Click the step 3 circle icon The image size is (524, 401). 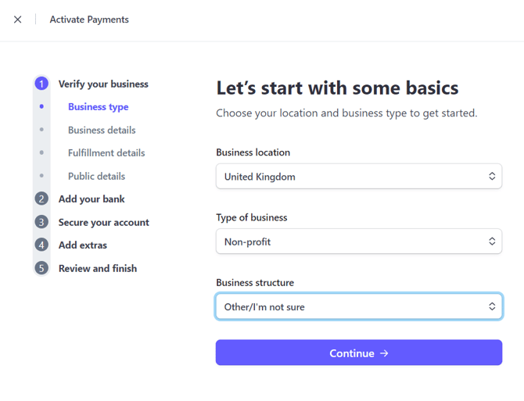pos(41,222)
